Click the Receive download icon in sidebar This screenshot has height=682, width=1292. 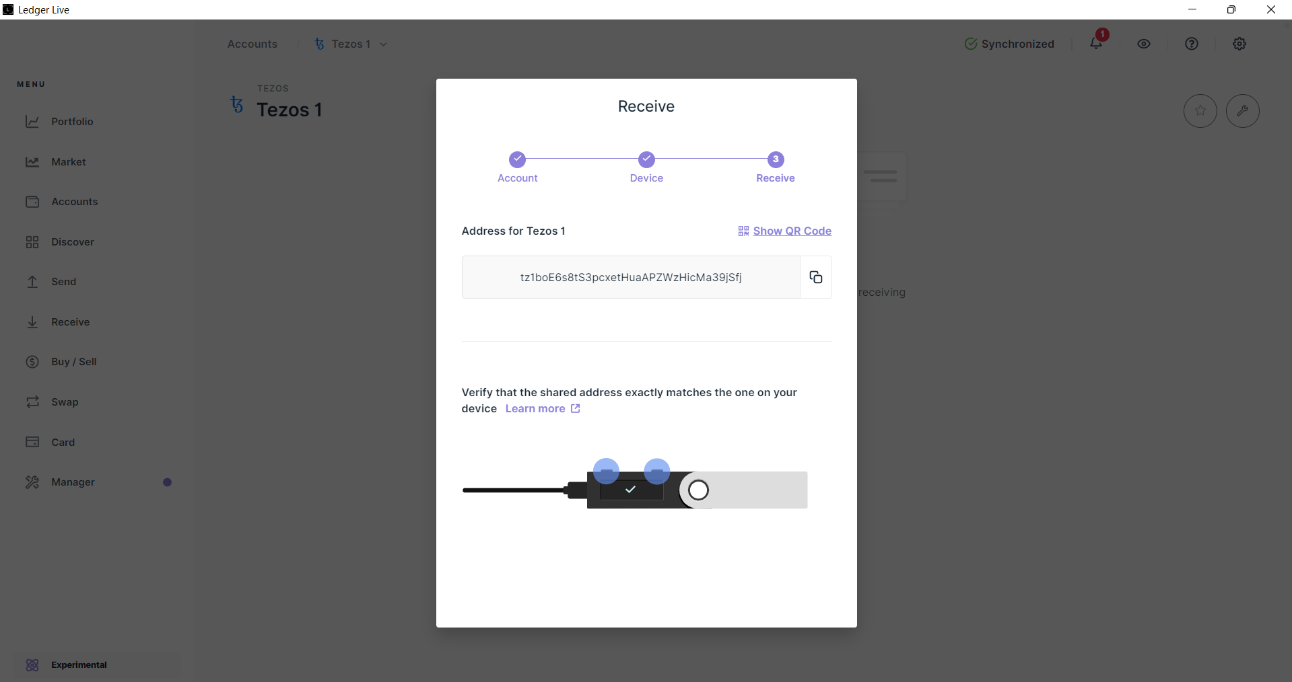pos(32,322)
